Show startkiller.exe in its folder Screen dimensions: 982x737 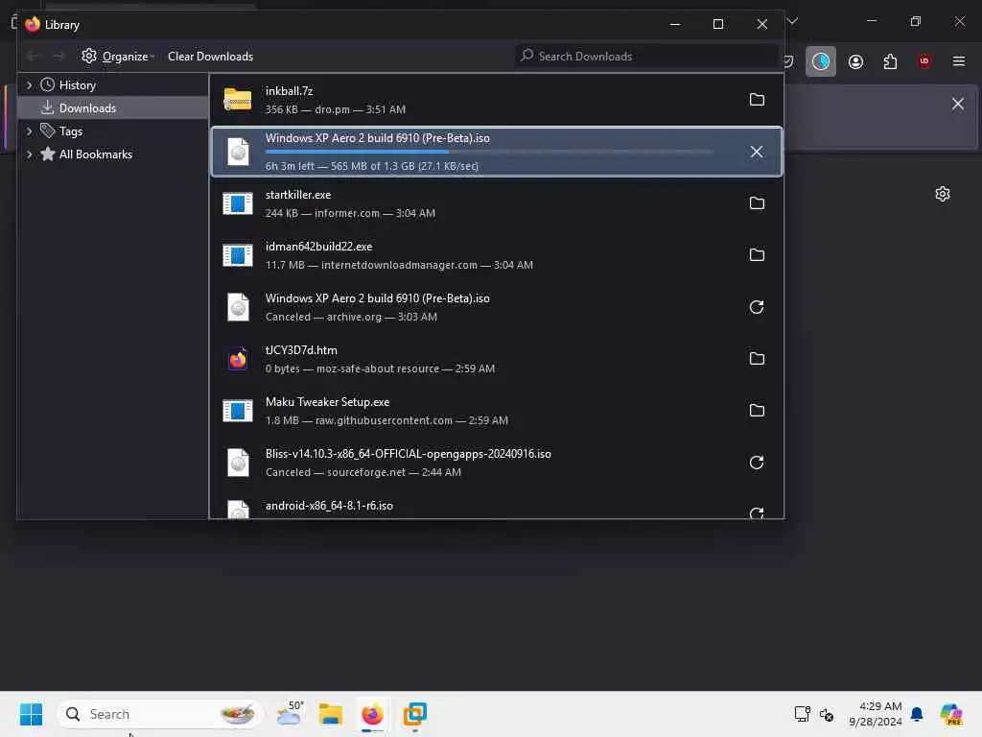(757, 203)
